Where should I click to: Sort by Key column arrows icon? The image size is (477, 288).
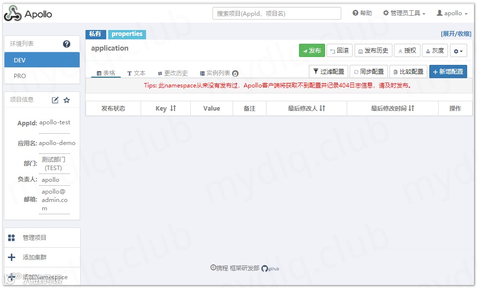[x=173, y=108]
